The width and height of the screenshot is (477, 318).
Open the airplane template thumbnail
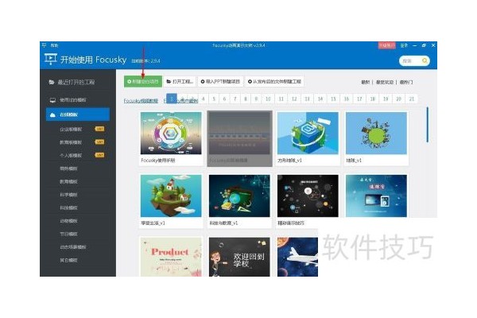297,257
